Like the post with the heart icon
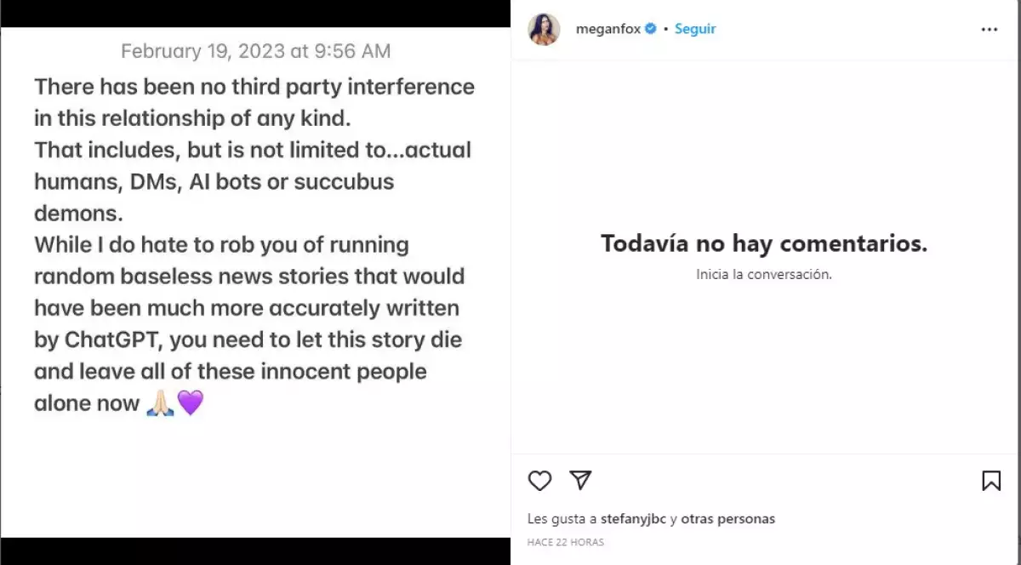This screenshot has width=1021, height=565. pyautogui.click(x=539, y=481)
